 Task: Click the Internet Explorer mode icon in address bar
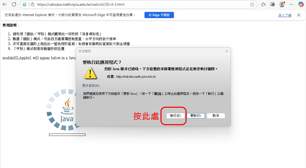25,4
